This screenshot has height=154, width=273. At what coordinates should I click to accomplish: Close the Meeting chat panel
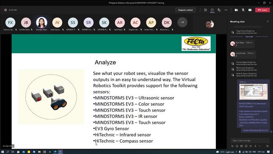coord(268,21)
